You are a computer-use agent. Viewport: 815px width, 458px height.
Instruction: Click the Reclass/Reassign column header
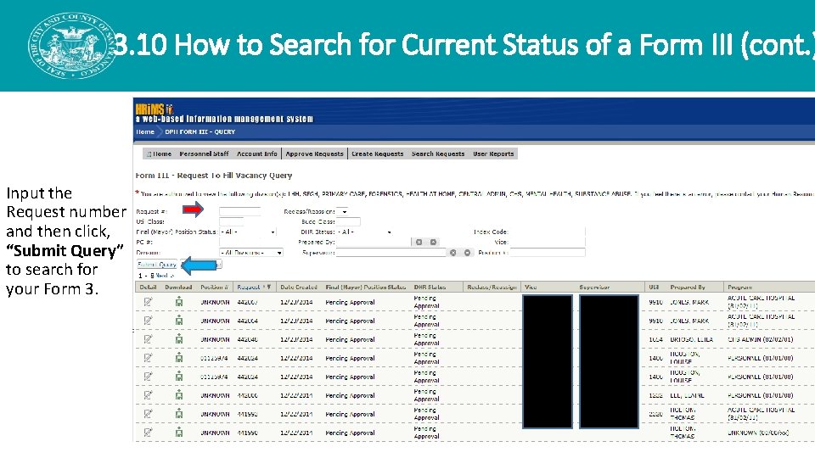coord(492,287)
